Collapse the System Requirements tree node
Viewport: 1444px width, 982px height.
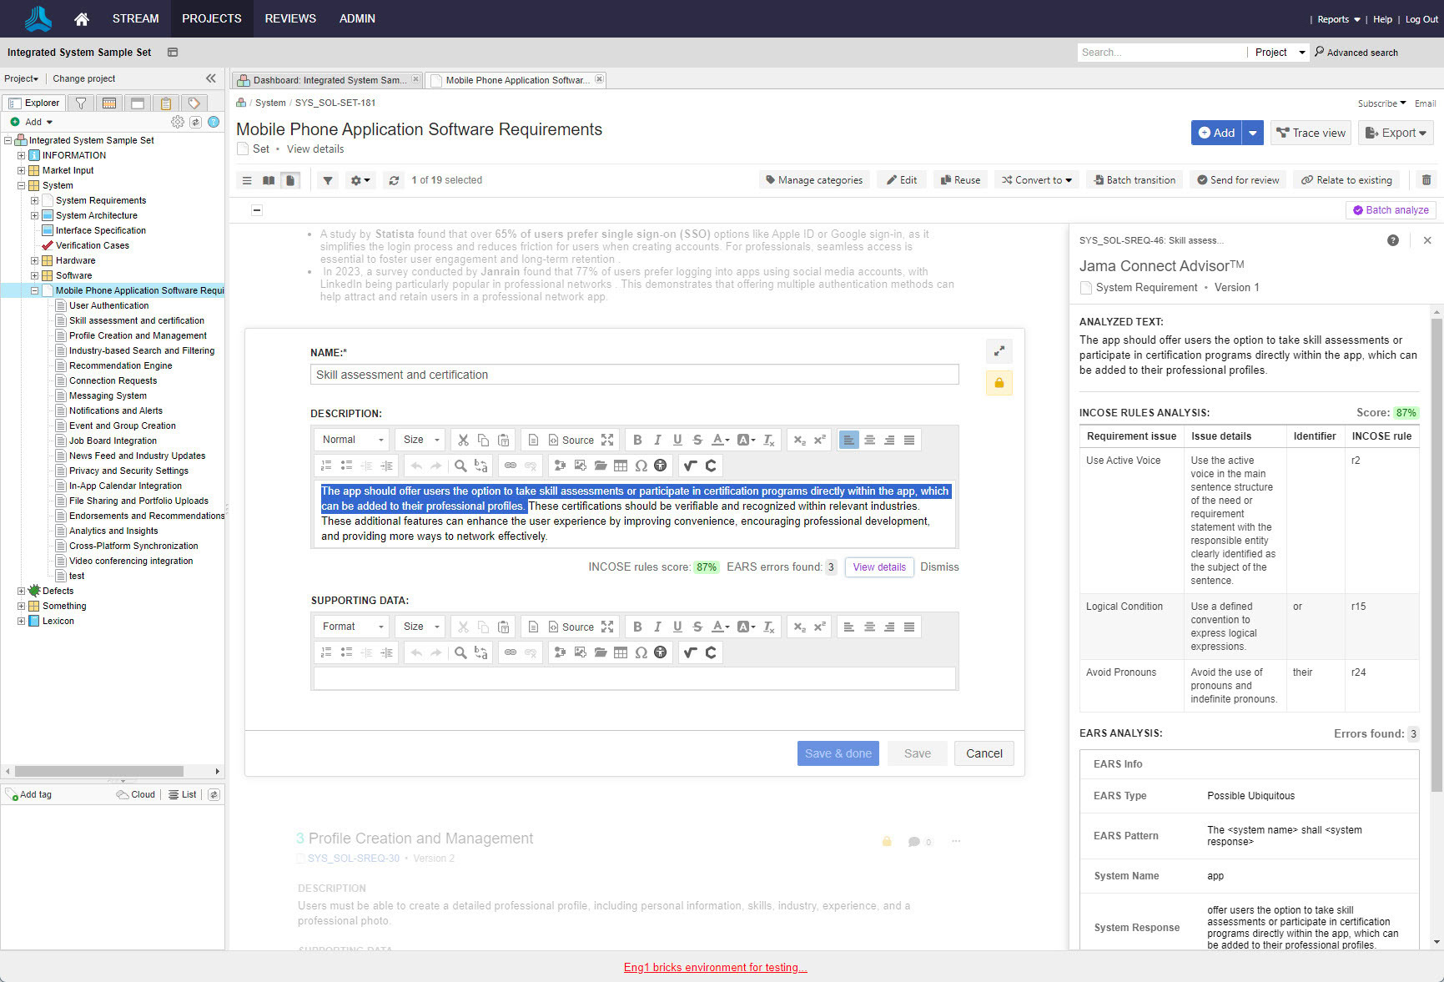33,200
